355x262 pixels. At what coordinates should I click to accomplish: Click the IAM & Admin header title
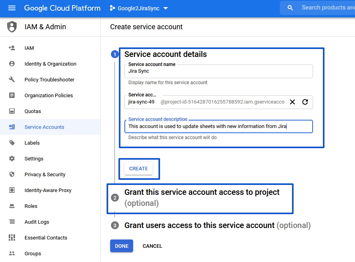coord(45,26)
